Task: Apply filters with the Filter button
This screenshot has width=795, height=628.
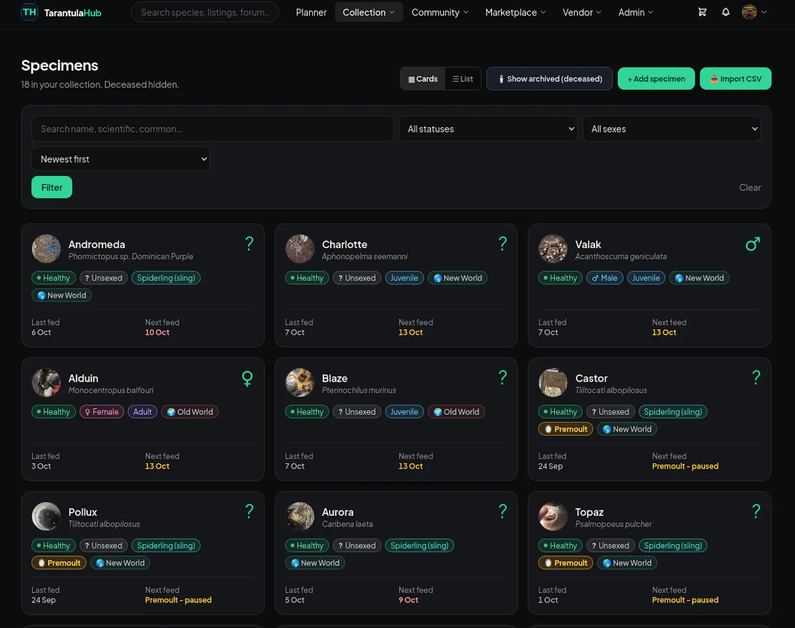Action: coord(52,187)
